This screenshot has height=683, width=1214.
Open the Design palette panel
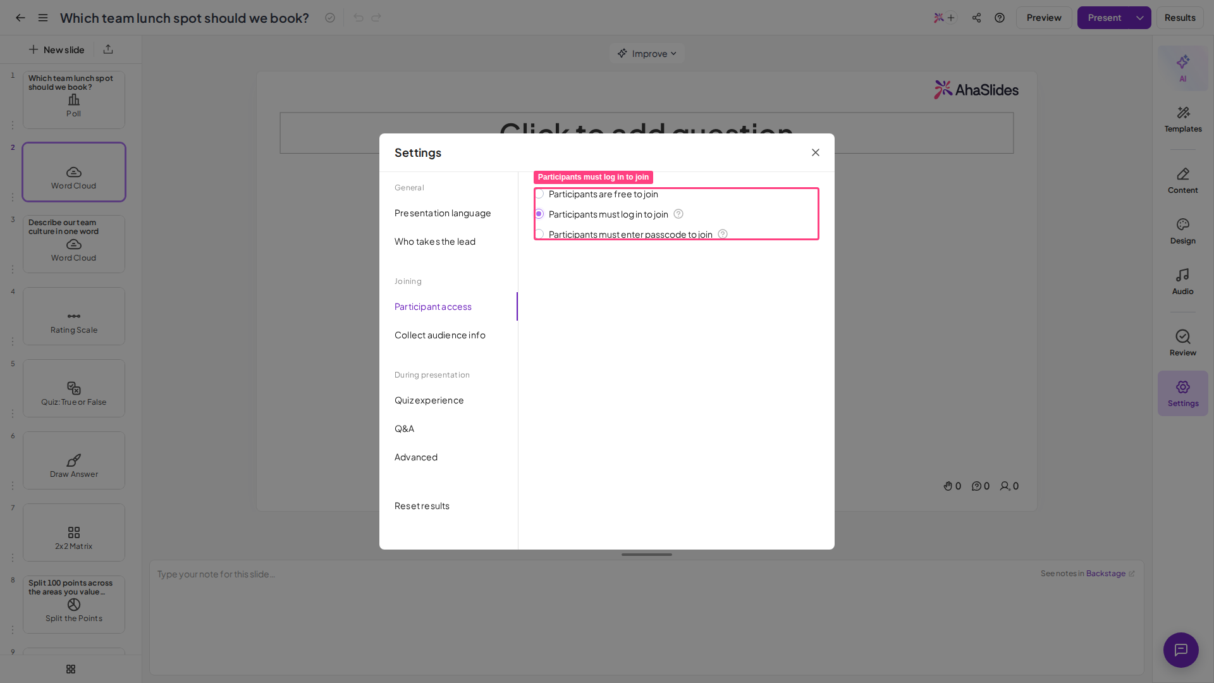(x=1182, y=231)
